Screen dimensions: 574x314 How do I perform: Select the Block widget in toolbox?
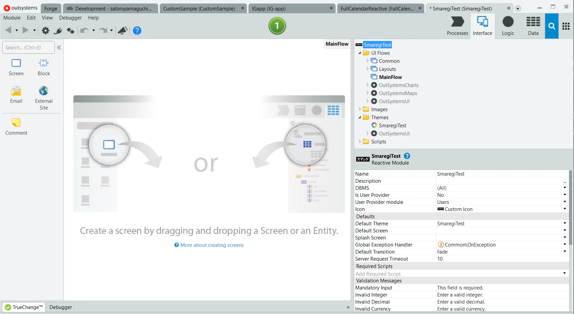(x=44, y=67)
